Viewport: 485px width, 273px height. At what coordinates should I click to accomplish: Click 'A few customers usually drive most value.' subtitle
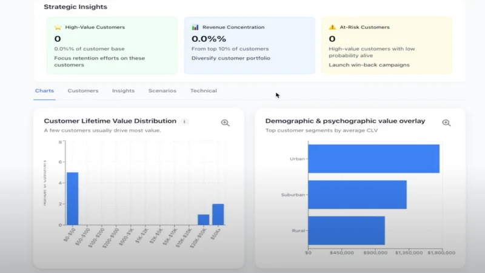coord(102,130)
